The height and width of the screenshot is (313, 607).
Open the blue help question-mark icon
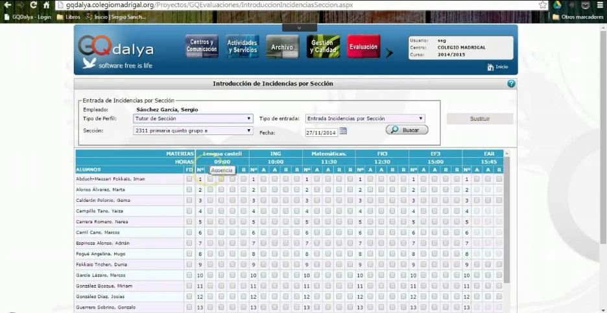point(511,83)
